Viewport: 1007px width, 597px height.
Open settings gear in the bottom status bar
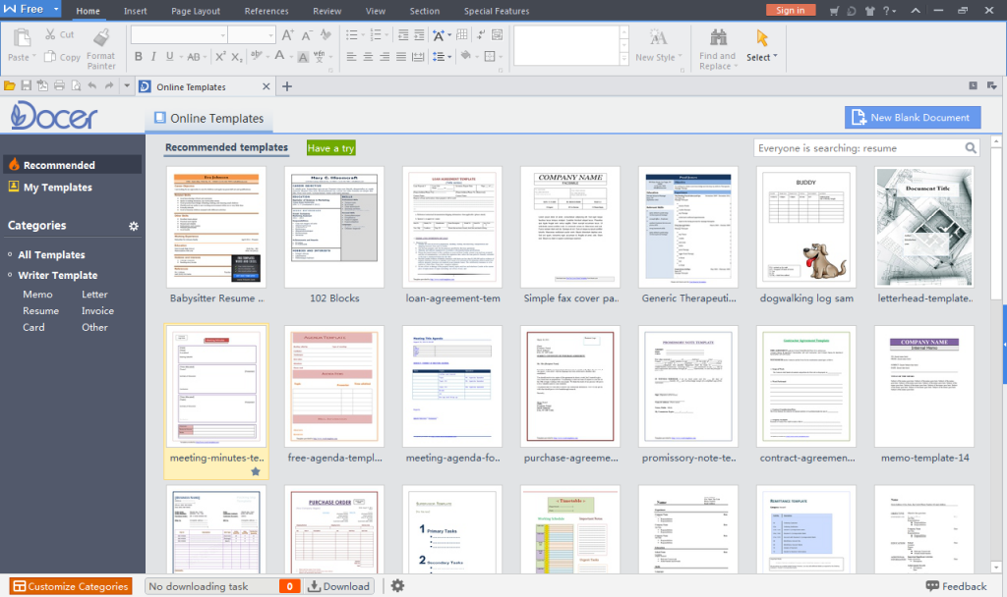coord(397,586)
